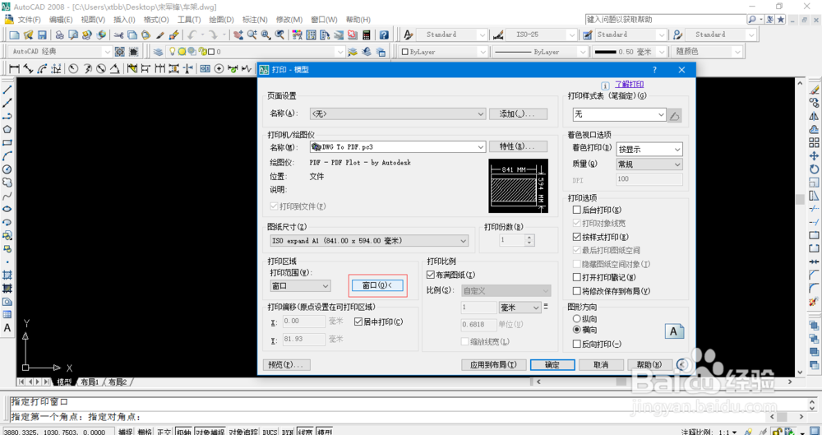Open page setup 名称 dropdown
This screenshot has height=435, width=822.
[397, 113]
